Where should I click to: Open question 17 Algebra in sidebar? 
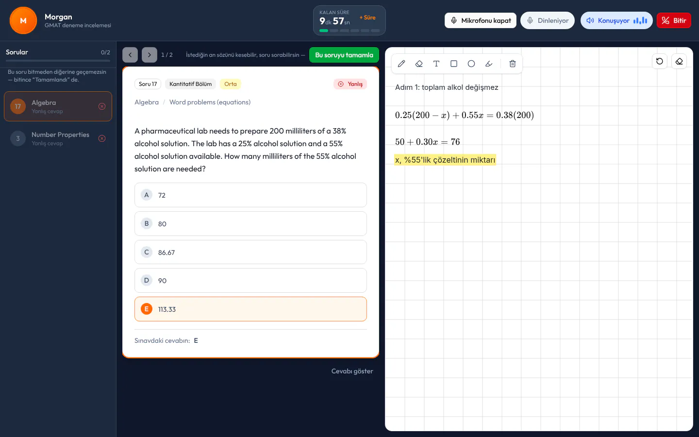click(58, 106)
